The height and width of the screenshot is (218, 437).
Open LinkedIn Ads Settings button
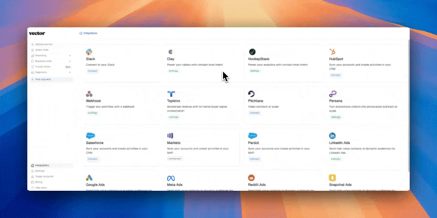point(335,159)
